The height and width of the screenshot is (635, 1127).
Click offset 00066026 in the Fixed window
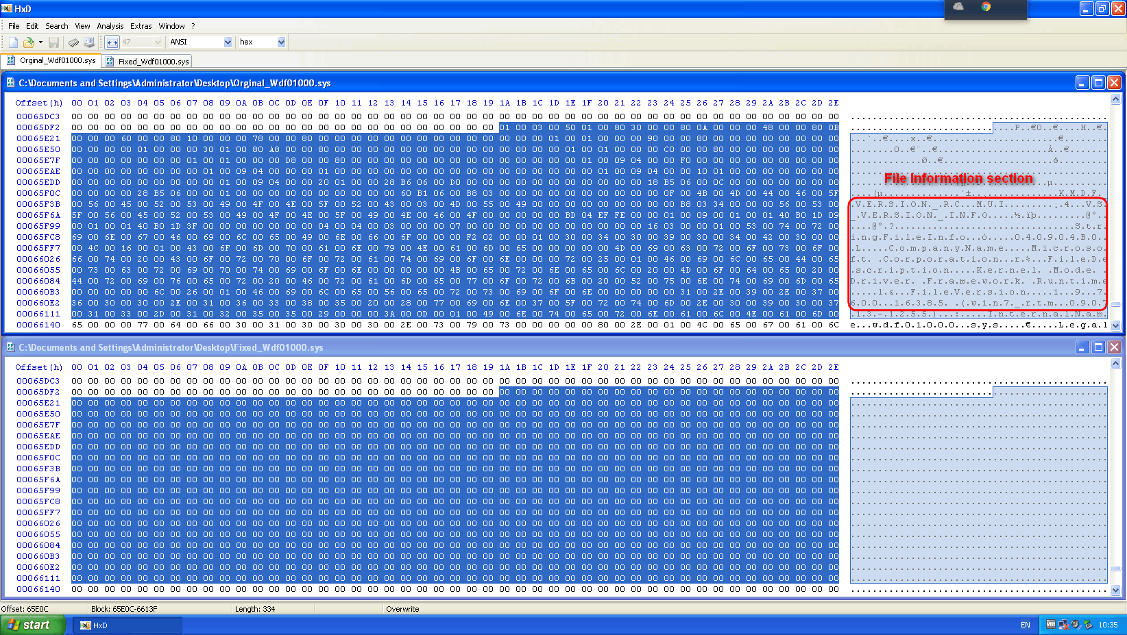coord(38,523)
